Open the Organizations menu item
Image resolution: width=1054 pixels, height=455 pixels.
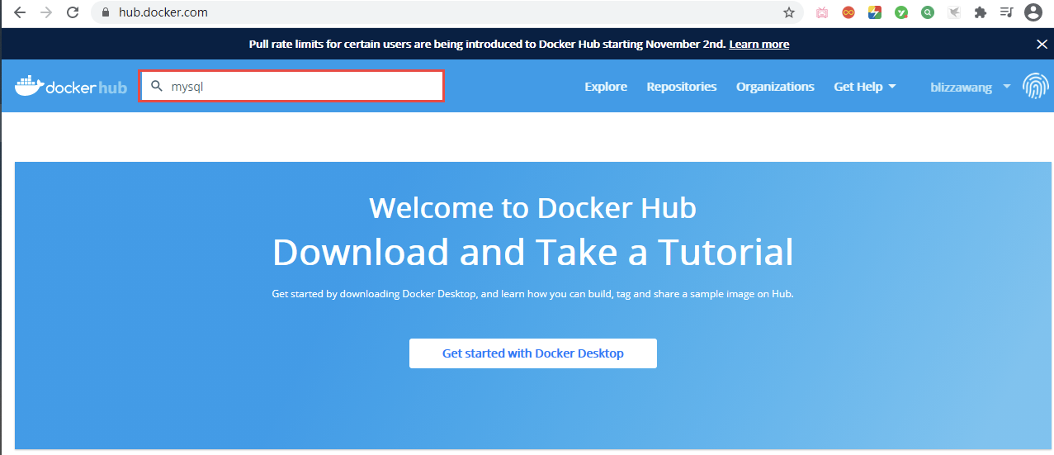(x=775, y=87)
